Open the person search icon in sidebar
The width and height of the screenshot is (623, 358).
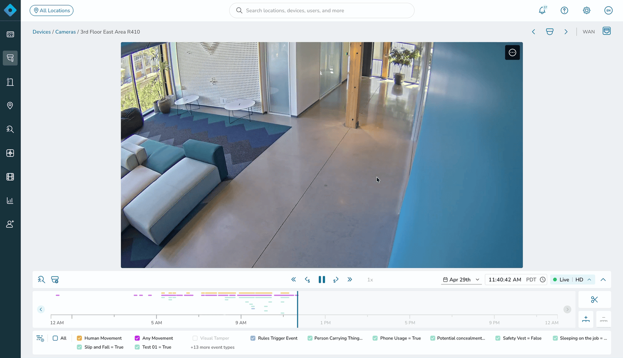(10, 129)
